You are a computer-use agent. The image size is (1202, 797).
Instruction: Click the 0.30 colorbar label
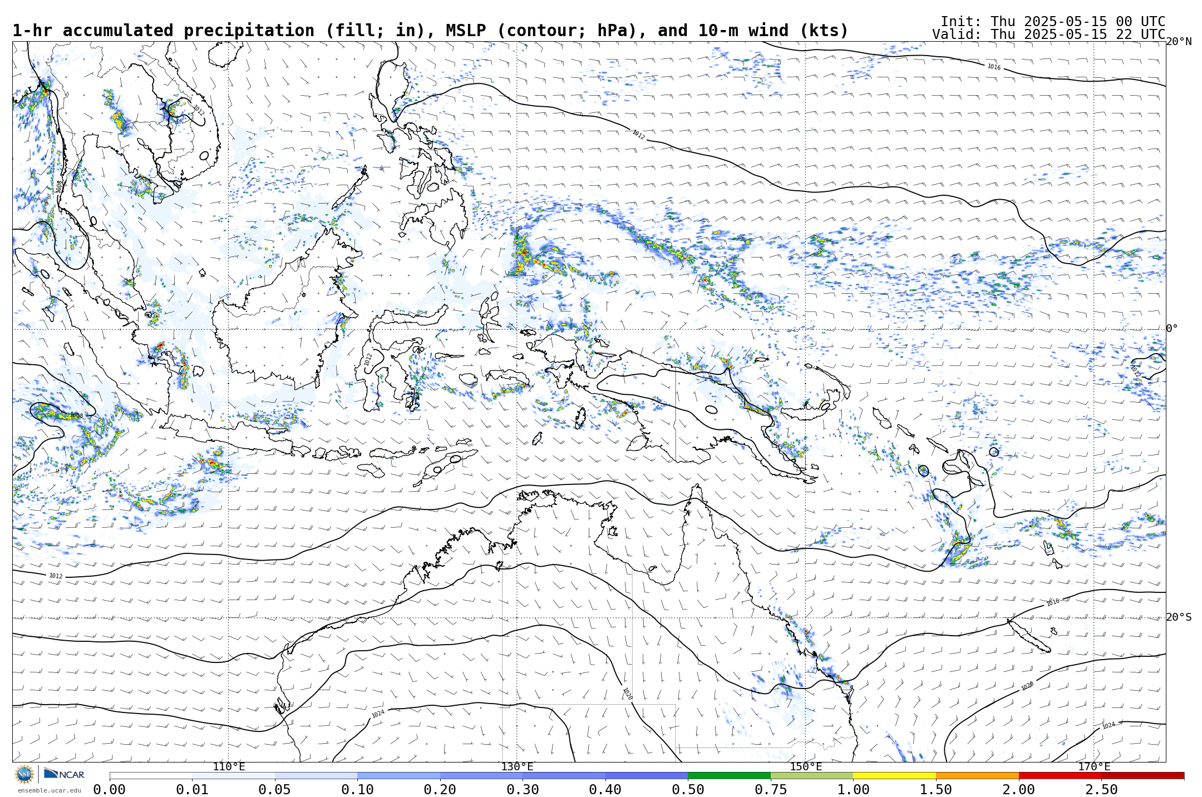point(523,790)
